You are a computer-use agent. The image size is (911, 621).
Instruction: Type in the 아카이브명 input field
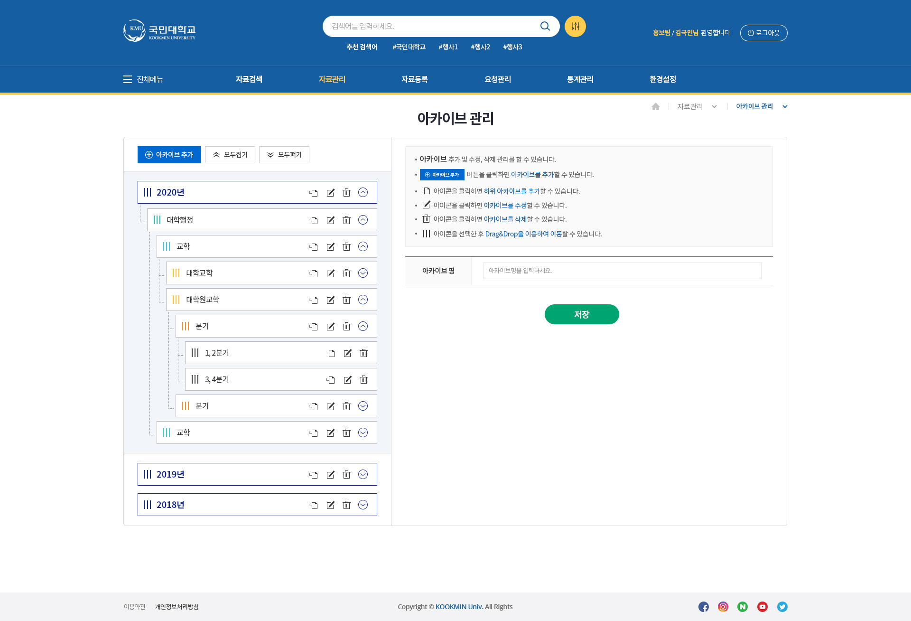(622, 271)
